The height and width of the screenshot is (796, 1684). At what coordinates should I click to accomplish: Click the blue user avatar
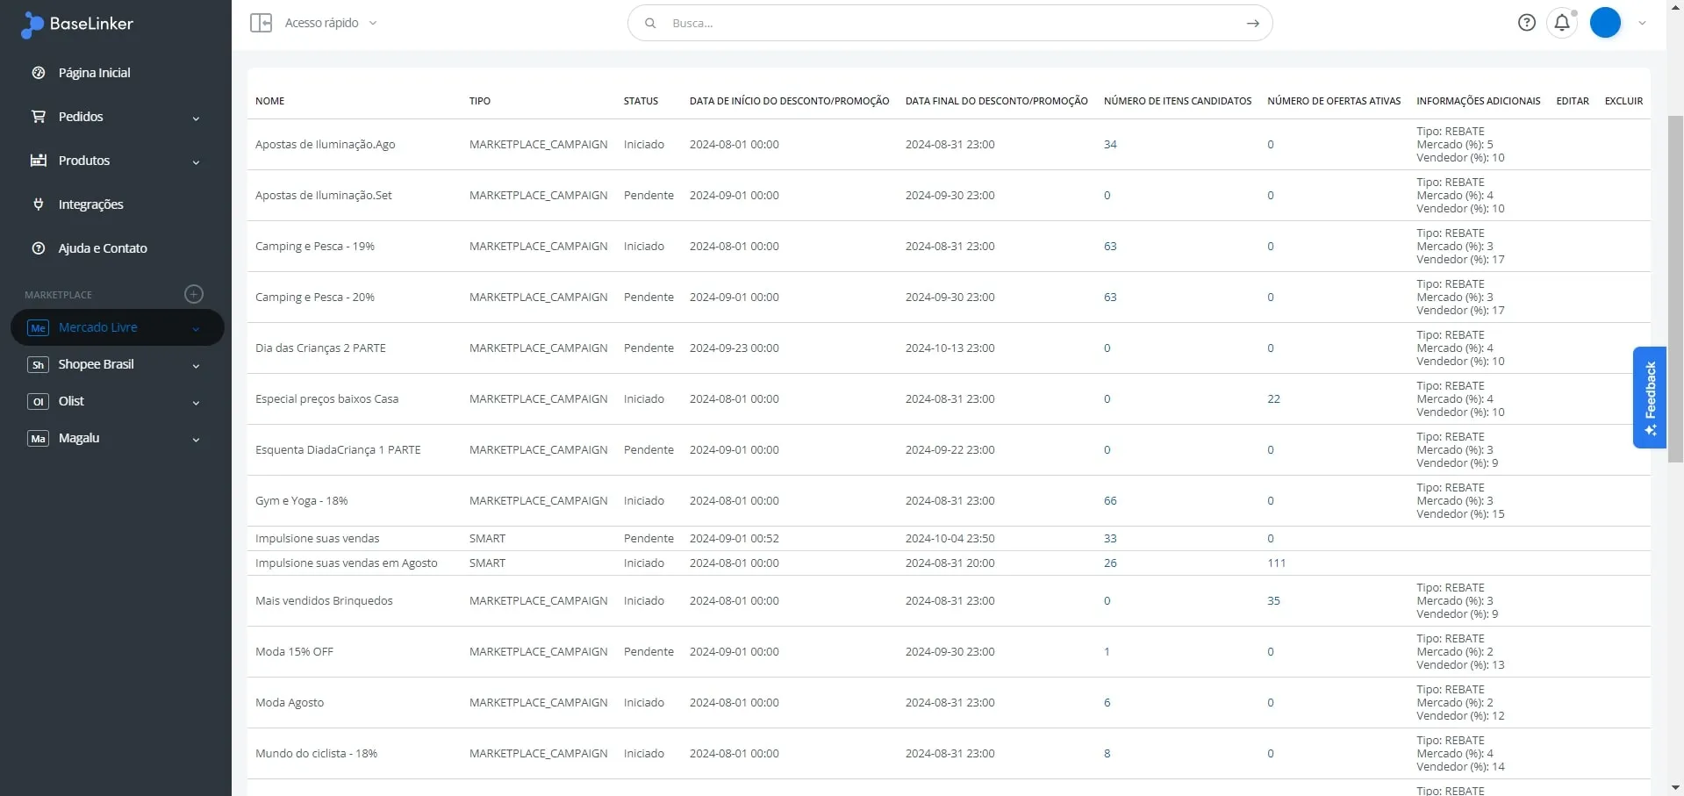[1605, 23]
